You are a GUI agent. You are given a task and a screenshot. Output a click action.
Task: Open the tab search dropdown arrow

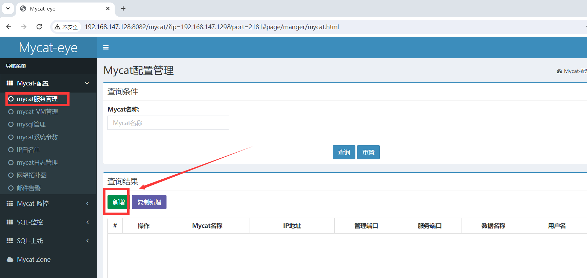[x=8, y=8]
